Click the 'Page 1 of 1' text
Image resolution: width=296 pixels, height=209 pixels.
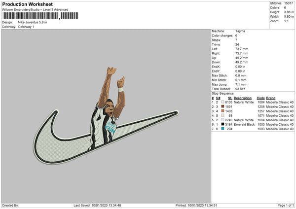click(286, 206)
